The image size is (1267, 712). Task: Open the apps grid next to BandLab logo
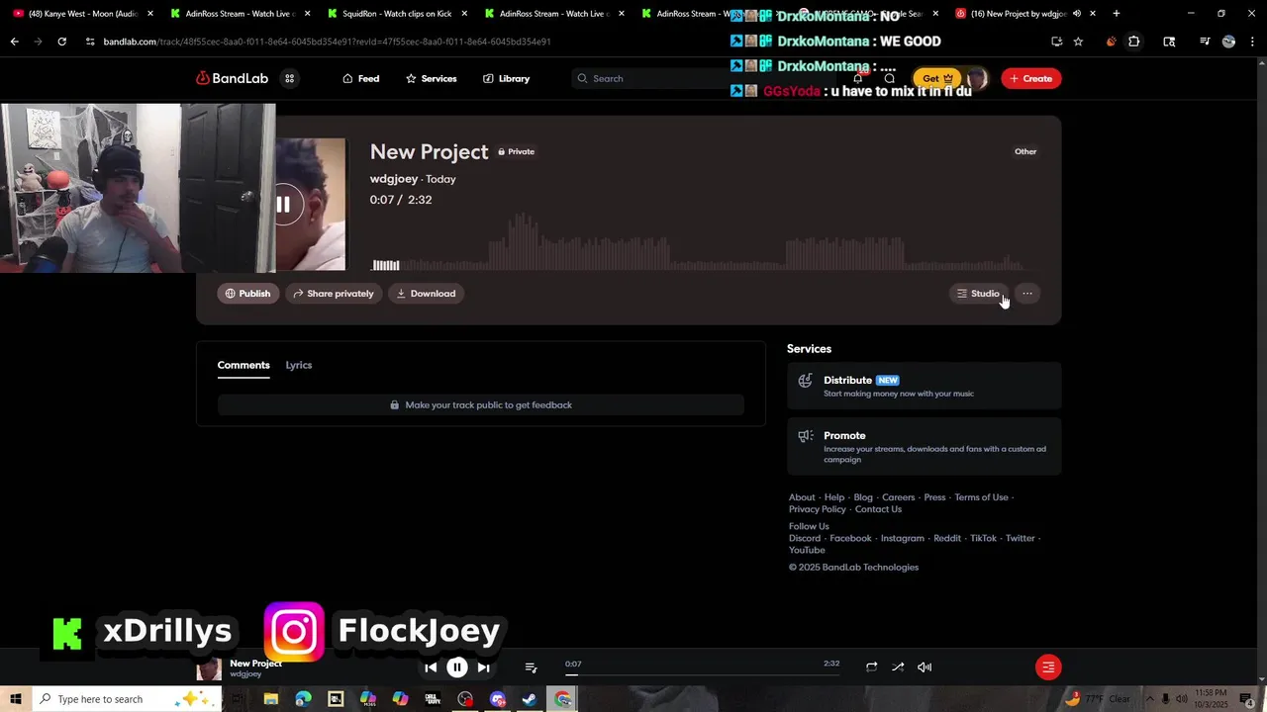290,78
